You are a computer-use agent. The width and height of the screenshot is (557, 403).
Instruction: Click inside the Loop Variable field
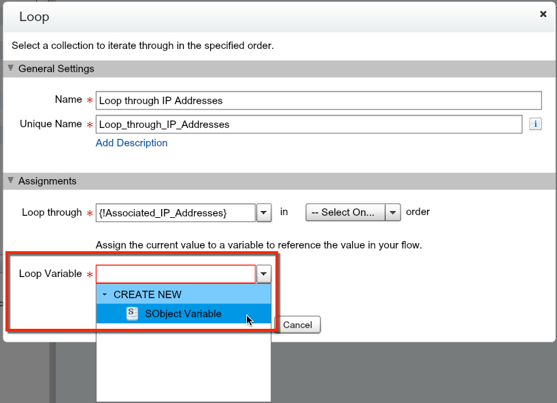tap(175, 274)
